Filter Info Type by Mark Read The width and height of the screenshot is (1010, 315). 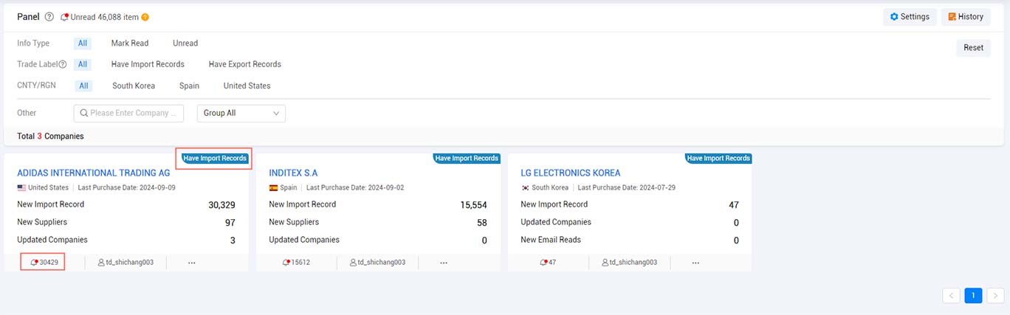(x=130, y=44)
